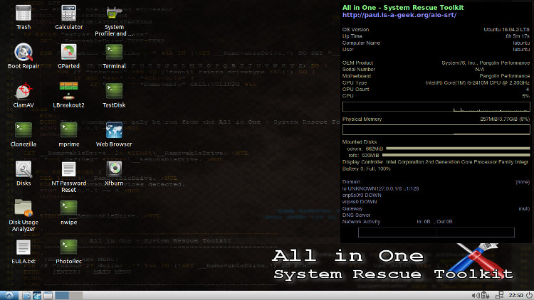The image size is (534, 300).
Task: Click 'enp5s0f0 DOWN' interface text
Action: pyautogui.click(x=362, y=195)
